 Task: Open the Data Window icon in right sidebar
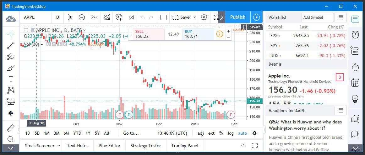coord(355,51)
